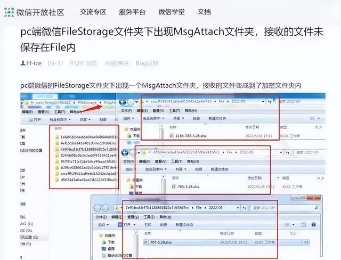Click xlsx icon of 1186-785-5.28.xlsx

click(x=172, y=136)
